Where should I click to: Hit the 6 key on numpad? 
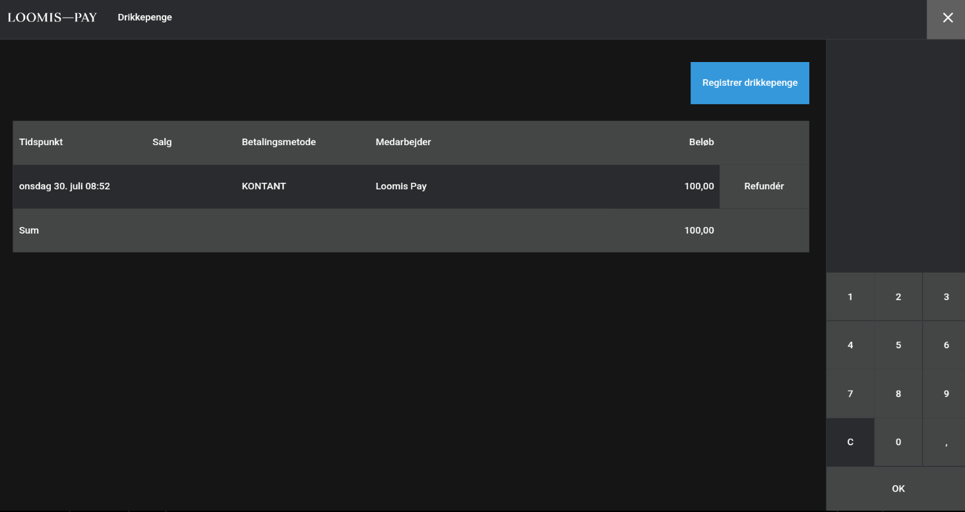945,345
